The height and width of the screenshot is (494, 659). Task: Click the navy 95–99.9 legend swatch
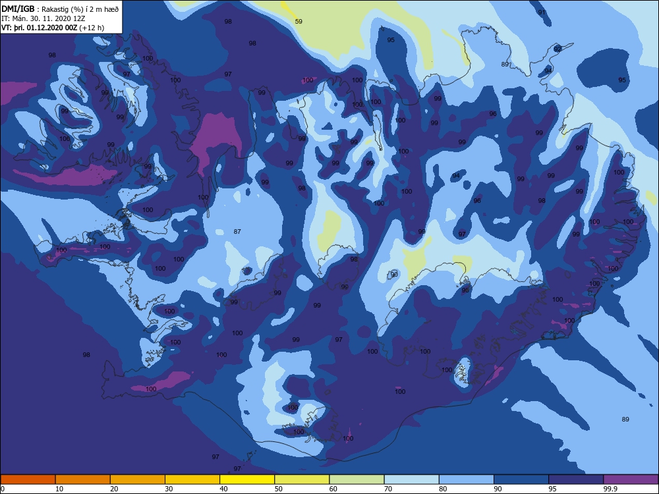(576, 480)
